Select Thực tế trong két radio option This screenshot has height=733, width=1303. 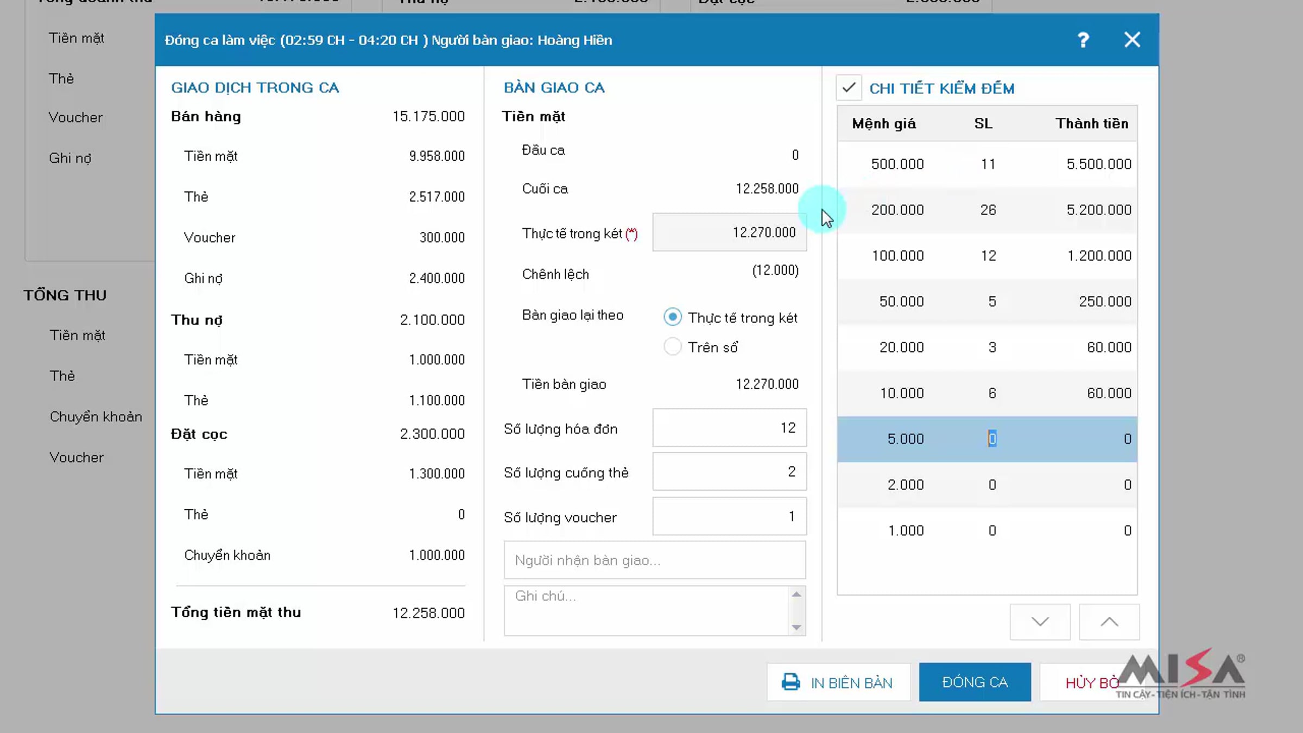(x=672, y=317)
